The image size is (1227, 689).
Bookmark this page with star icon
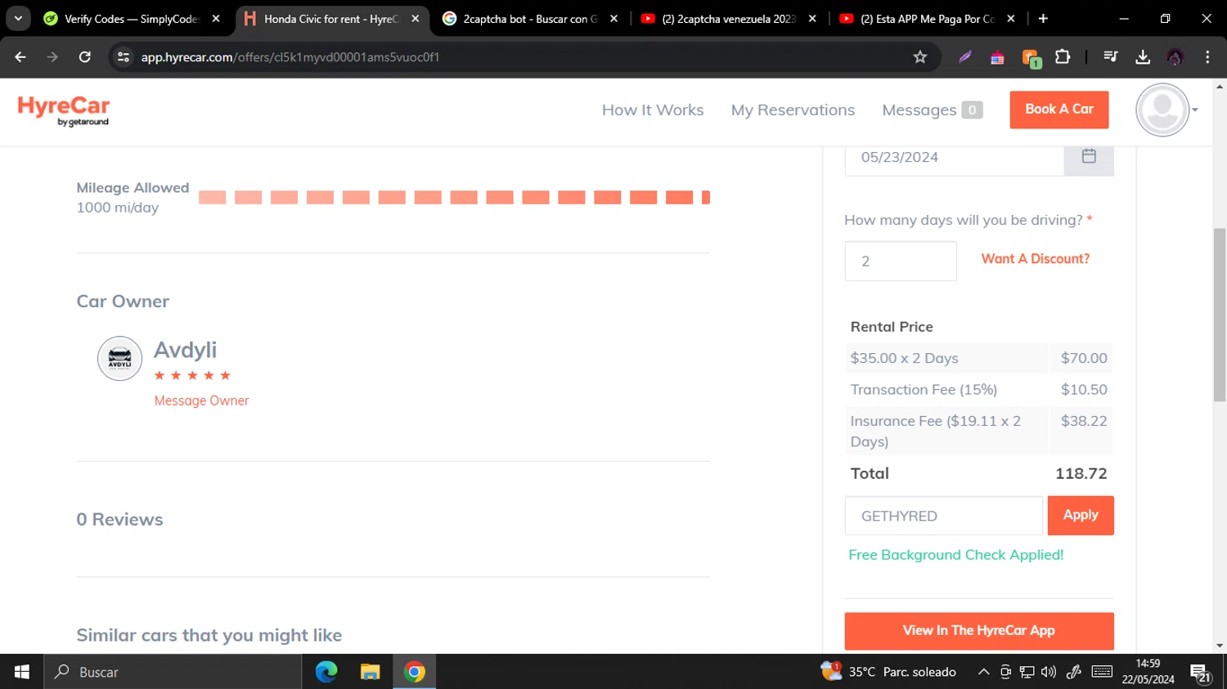tap(920, 56)
